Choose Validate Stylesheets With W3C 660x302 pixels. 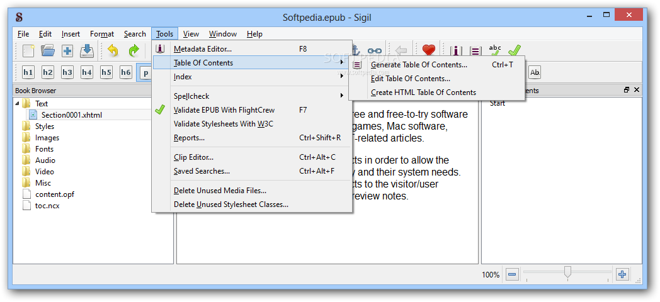pyautogui.click(x=251, y=124)
